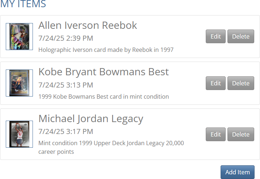The width and height of the screenshot is (260, 179).
Task: Open the Kobe Bryant Bowmans Best card image
Action: (19, 83)
